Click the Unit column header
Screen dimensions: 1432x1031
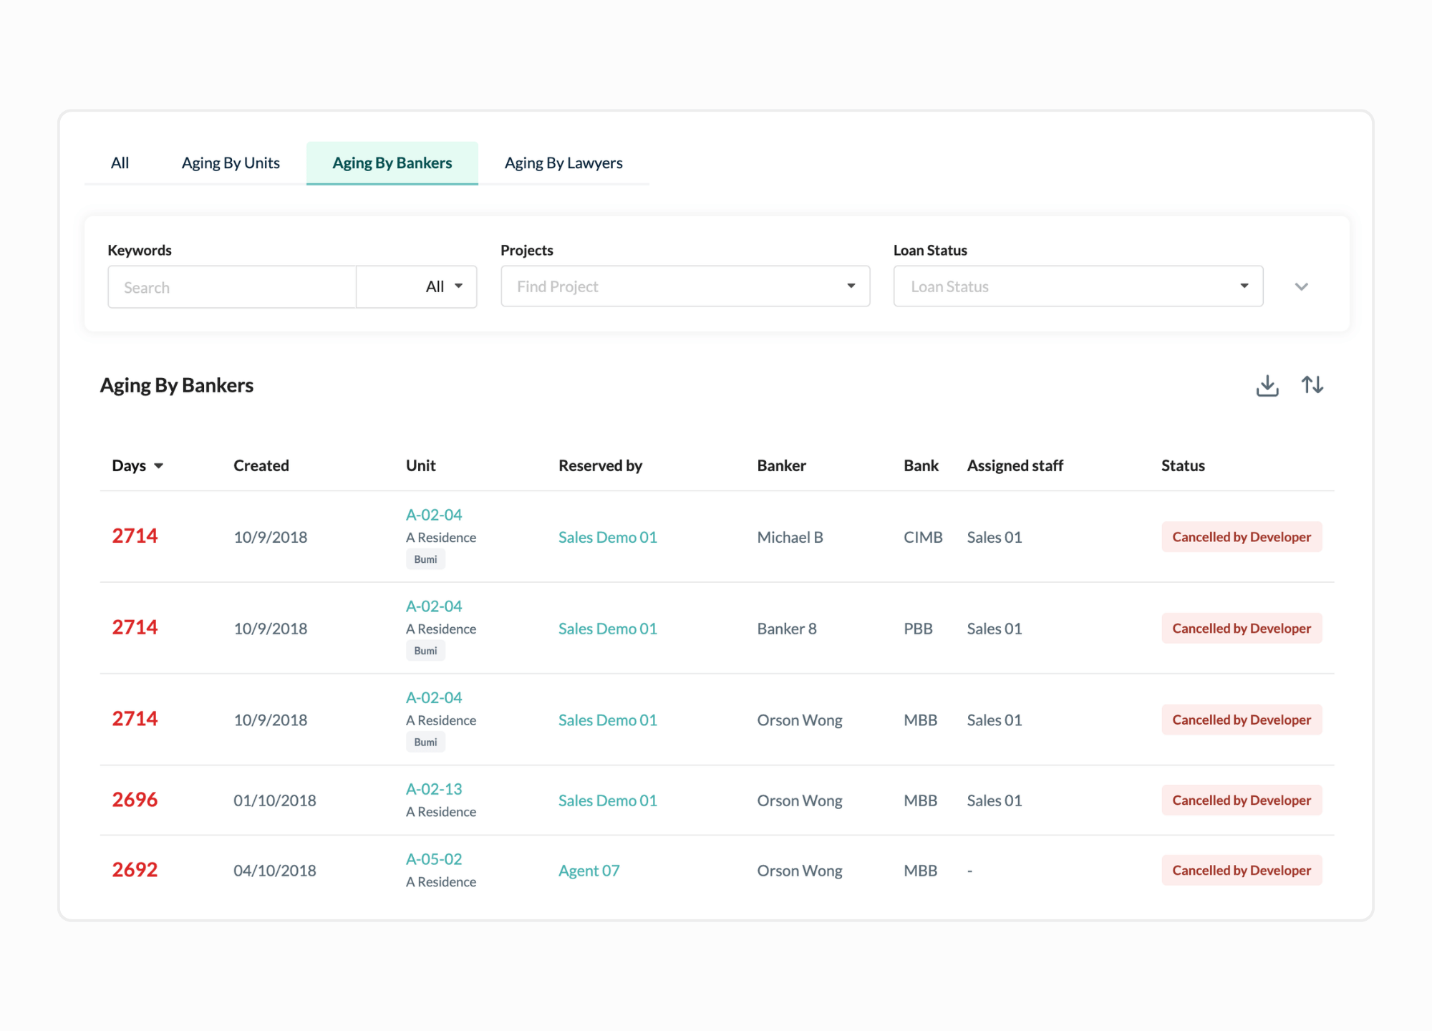pyautogui.click(x=420, y=465)
